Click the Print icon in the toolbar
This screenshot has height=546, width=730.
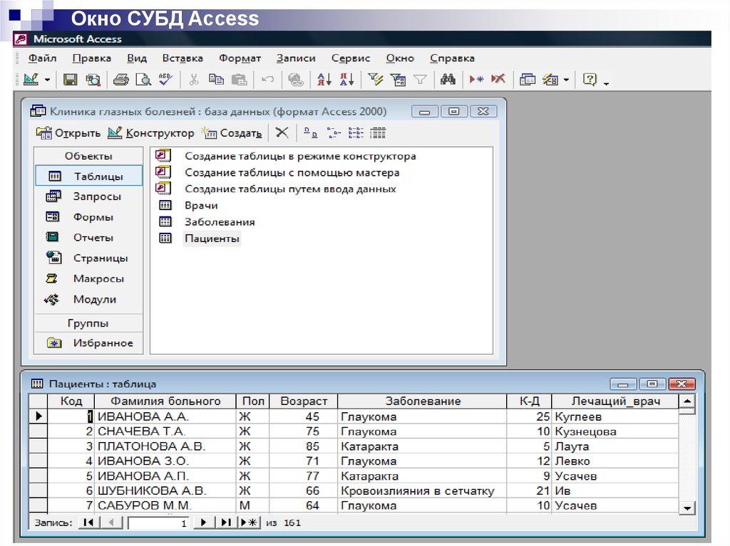point(121,80)
